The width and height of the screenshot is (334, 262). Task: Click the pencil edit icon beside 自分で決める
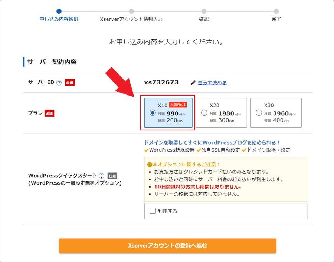click(193, 83)
